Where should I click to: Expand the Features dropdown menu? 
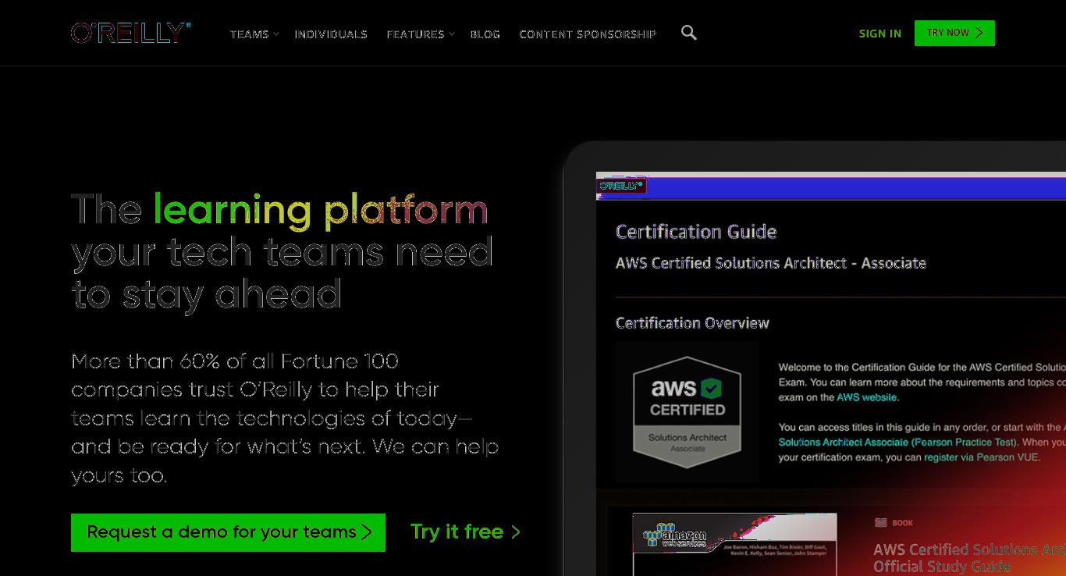[x=421, y=34]
